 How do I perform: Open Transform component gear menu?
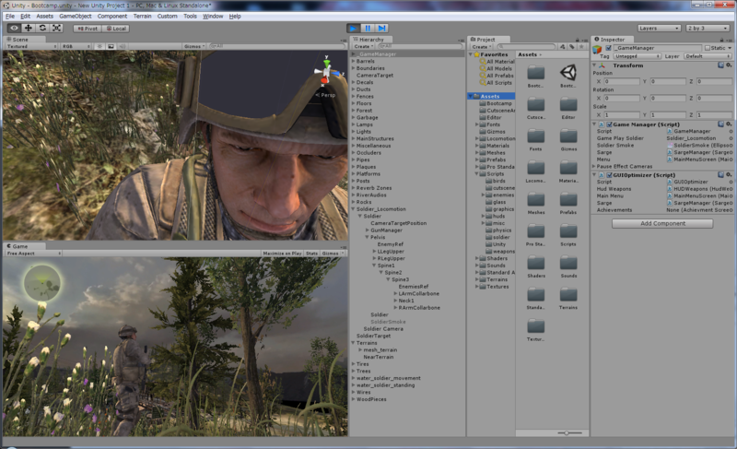729,65
